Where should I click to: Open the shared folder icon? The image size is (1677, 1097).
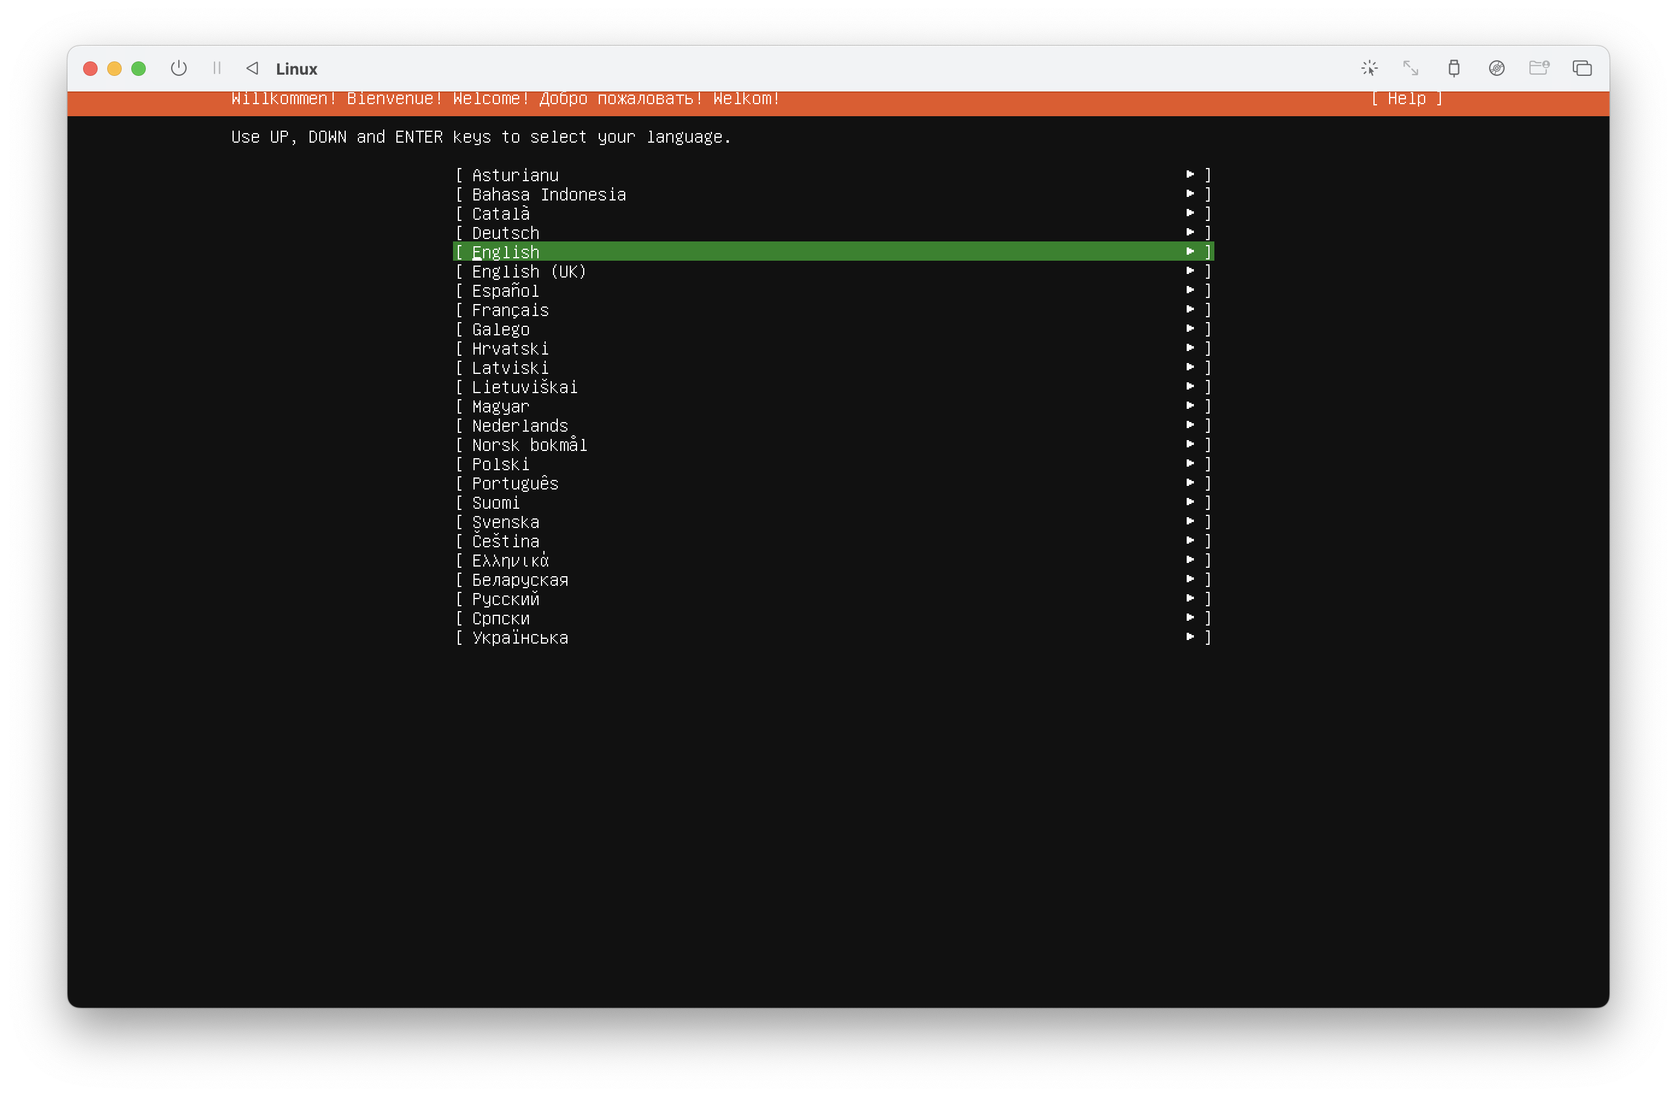click(x=1539, y=68)
